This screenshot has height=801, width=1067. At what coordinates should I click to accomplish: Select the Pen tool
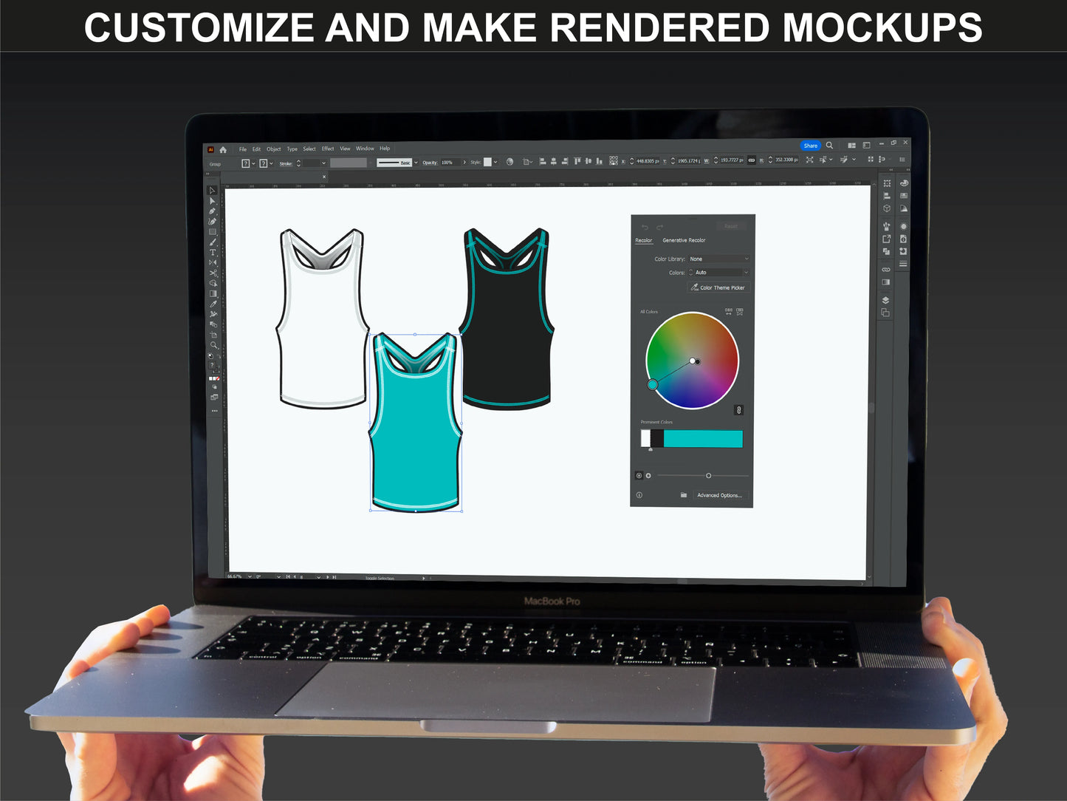[212, 211]
